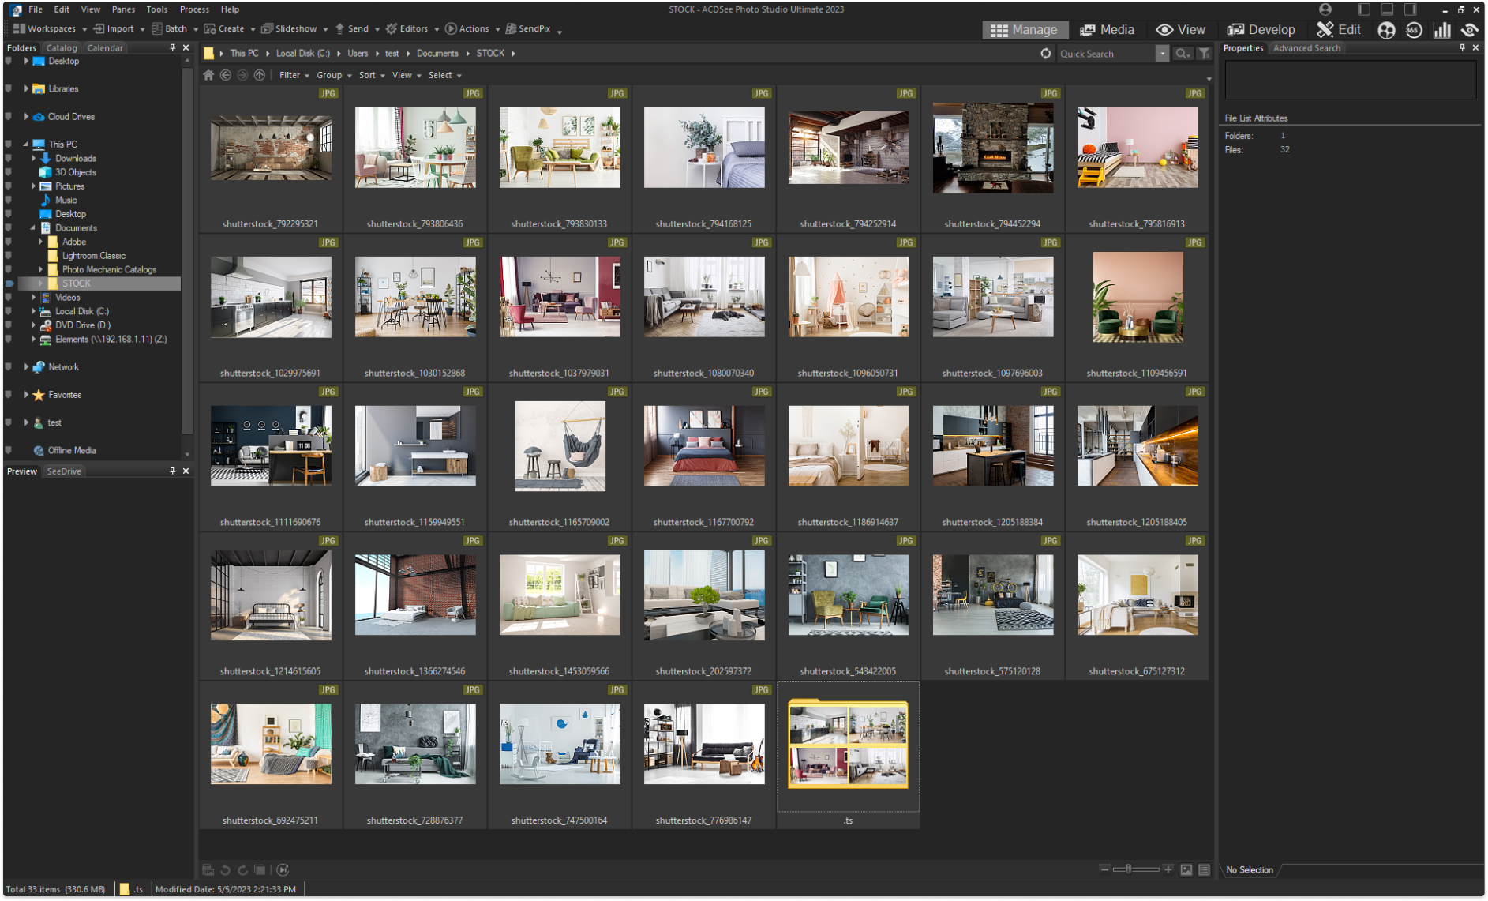Screen dimensions: 1488x901
Task: Expand the Network tree node
Action: [26, 366]
